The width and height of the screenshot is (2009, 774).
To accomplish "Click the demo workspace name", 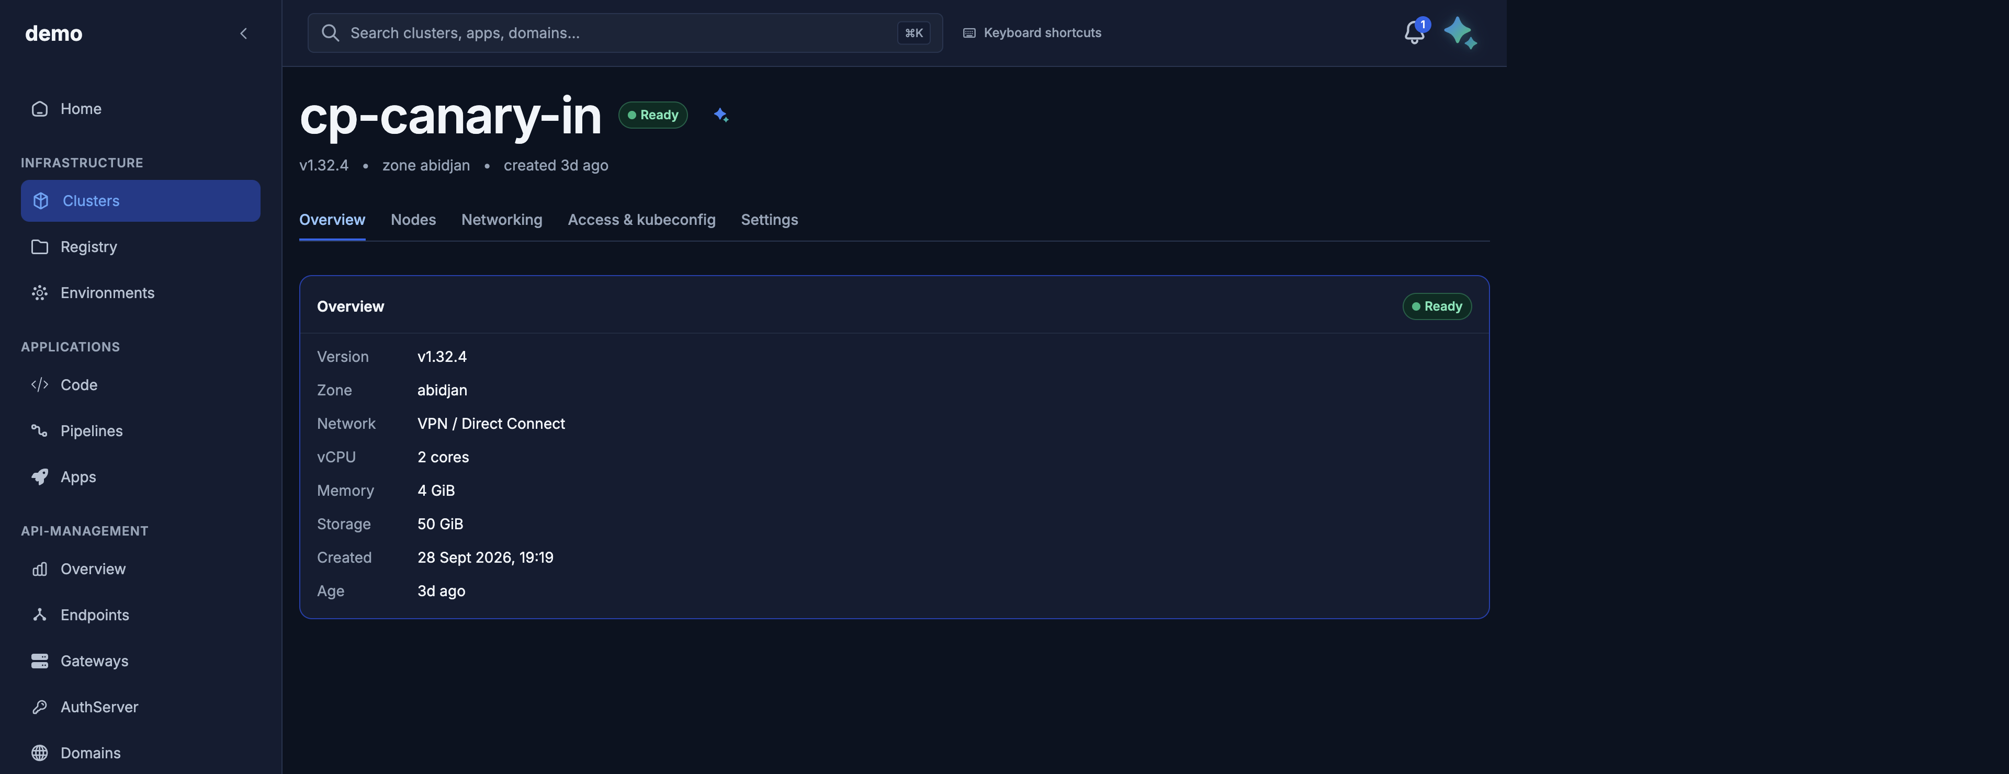I will click(x=54, y=33).
